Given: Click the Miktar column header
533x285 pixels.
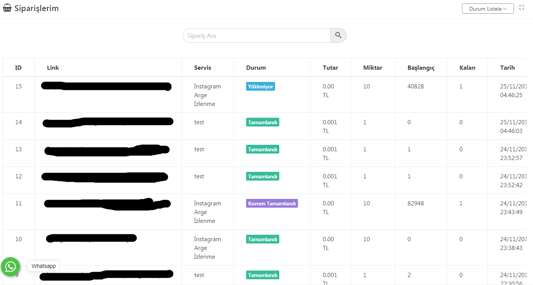Looking at the screenshot, I should coord(373,68).
